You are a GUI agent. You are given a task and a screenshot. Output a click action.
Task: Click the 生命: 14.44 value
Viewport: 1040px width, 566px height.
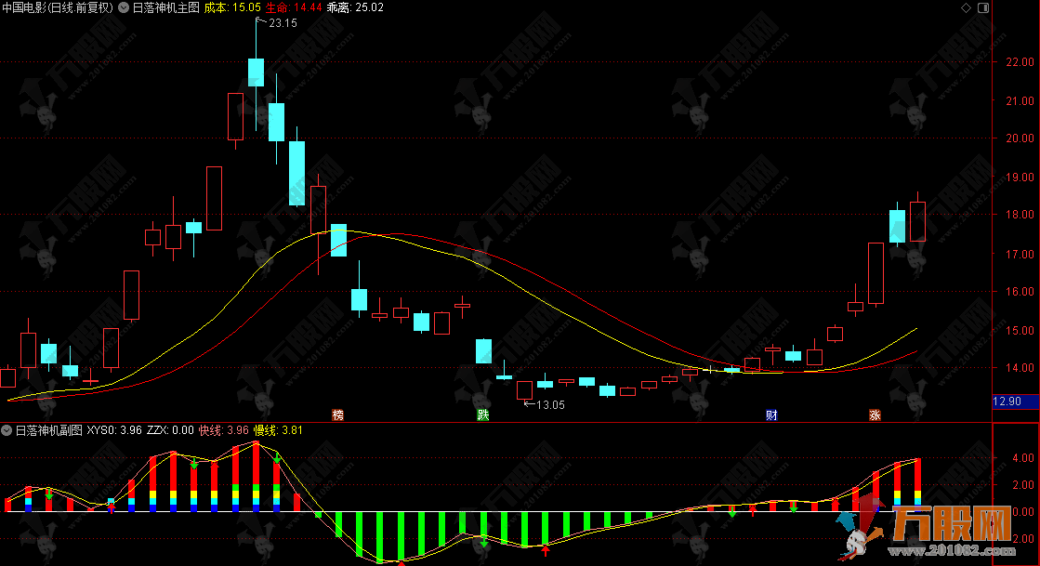(294, 8)
